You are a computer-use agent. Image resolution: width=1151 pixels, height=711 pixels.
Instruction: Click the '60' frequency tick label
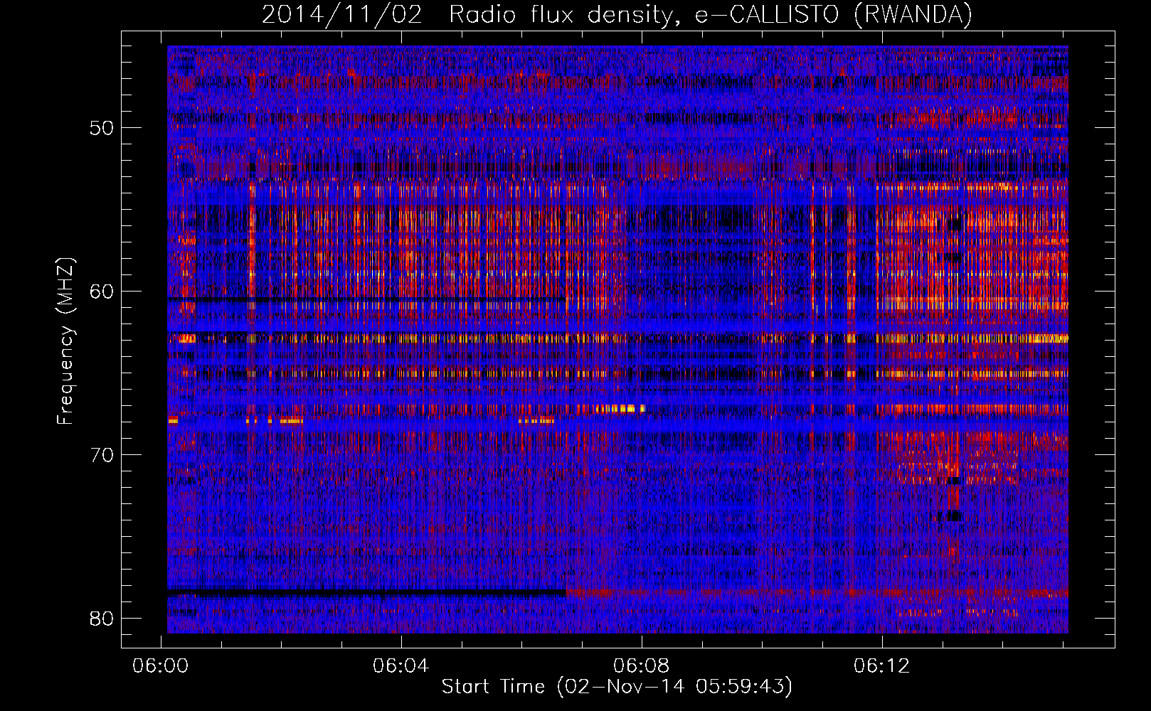pyautogui.click(x=102, y=292)
